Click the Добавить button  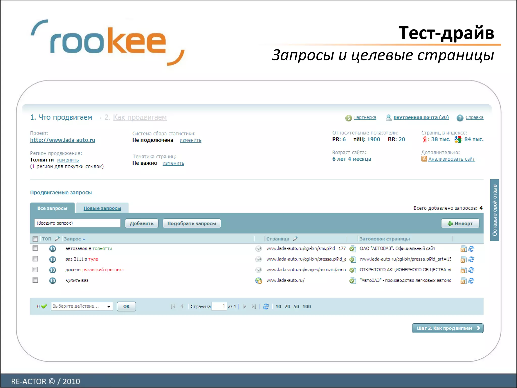142,223
